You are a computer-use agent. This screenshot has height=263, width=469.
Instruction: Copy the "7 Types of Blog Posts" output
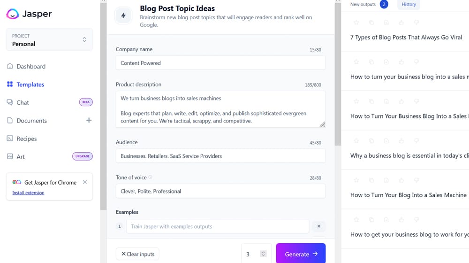click(x=371, y=23)
